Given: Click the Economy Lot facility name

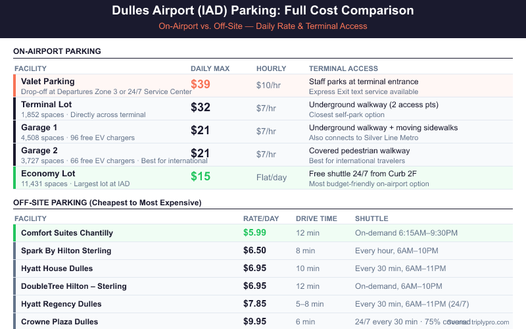Looking at the screenshot, I should (x=47, y=174).
